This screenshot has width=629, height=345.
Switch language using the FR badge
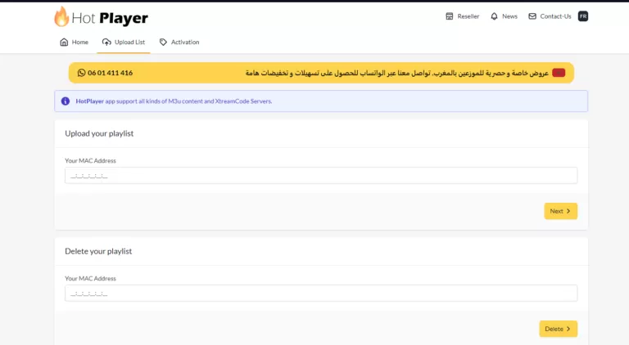point(583,16)
